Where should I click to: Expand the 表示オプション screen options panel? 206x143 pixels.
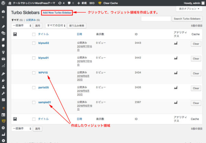(189, 9)
